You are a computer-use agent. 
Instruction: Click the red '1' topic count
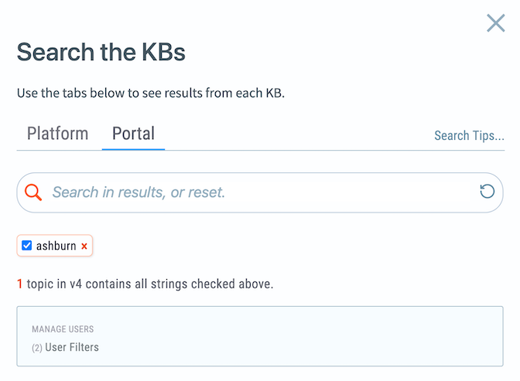20,284
